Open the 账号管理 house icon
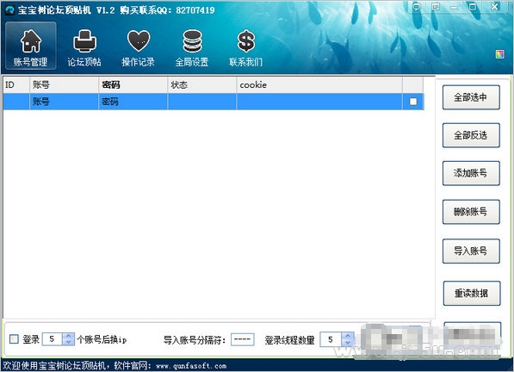Screen dimensions: 514x372 point(31,41)
